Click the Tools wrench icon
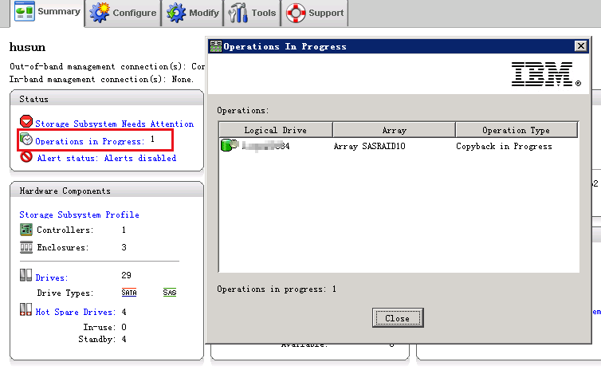 click(x=238, y=13)
